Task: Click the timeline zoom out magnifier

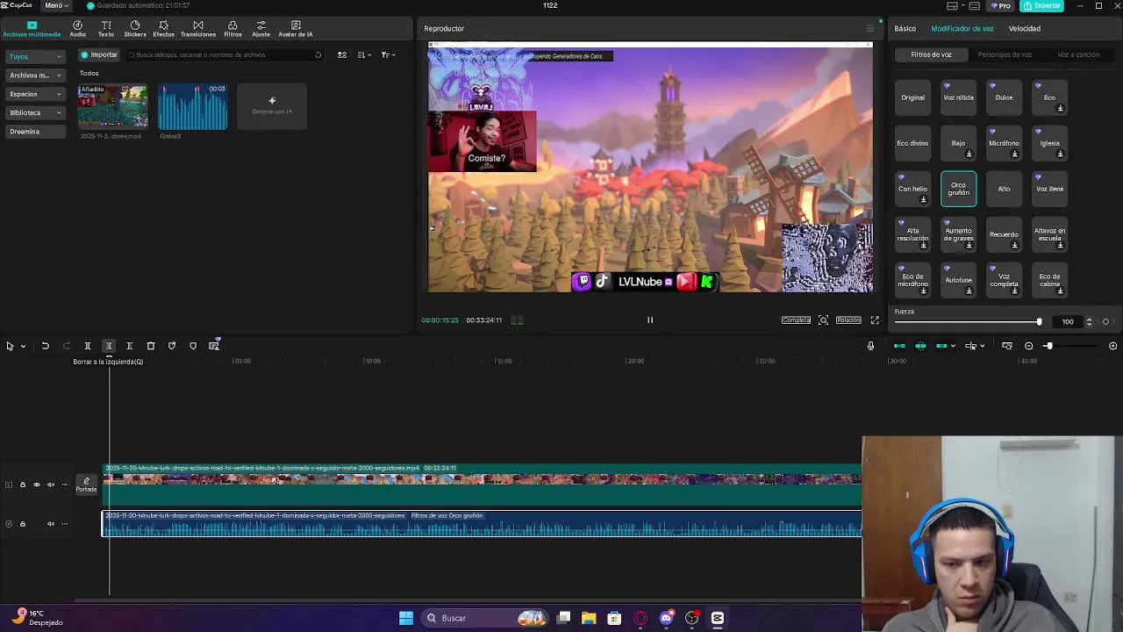Action: 1029,346
